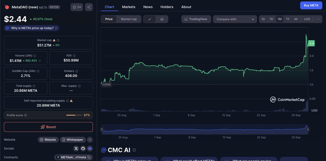This screenshot has width=326, height=161.
Task: Open Holders tab
Action: click(x=167, y=7)
